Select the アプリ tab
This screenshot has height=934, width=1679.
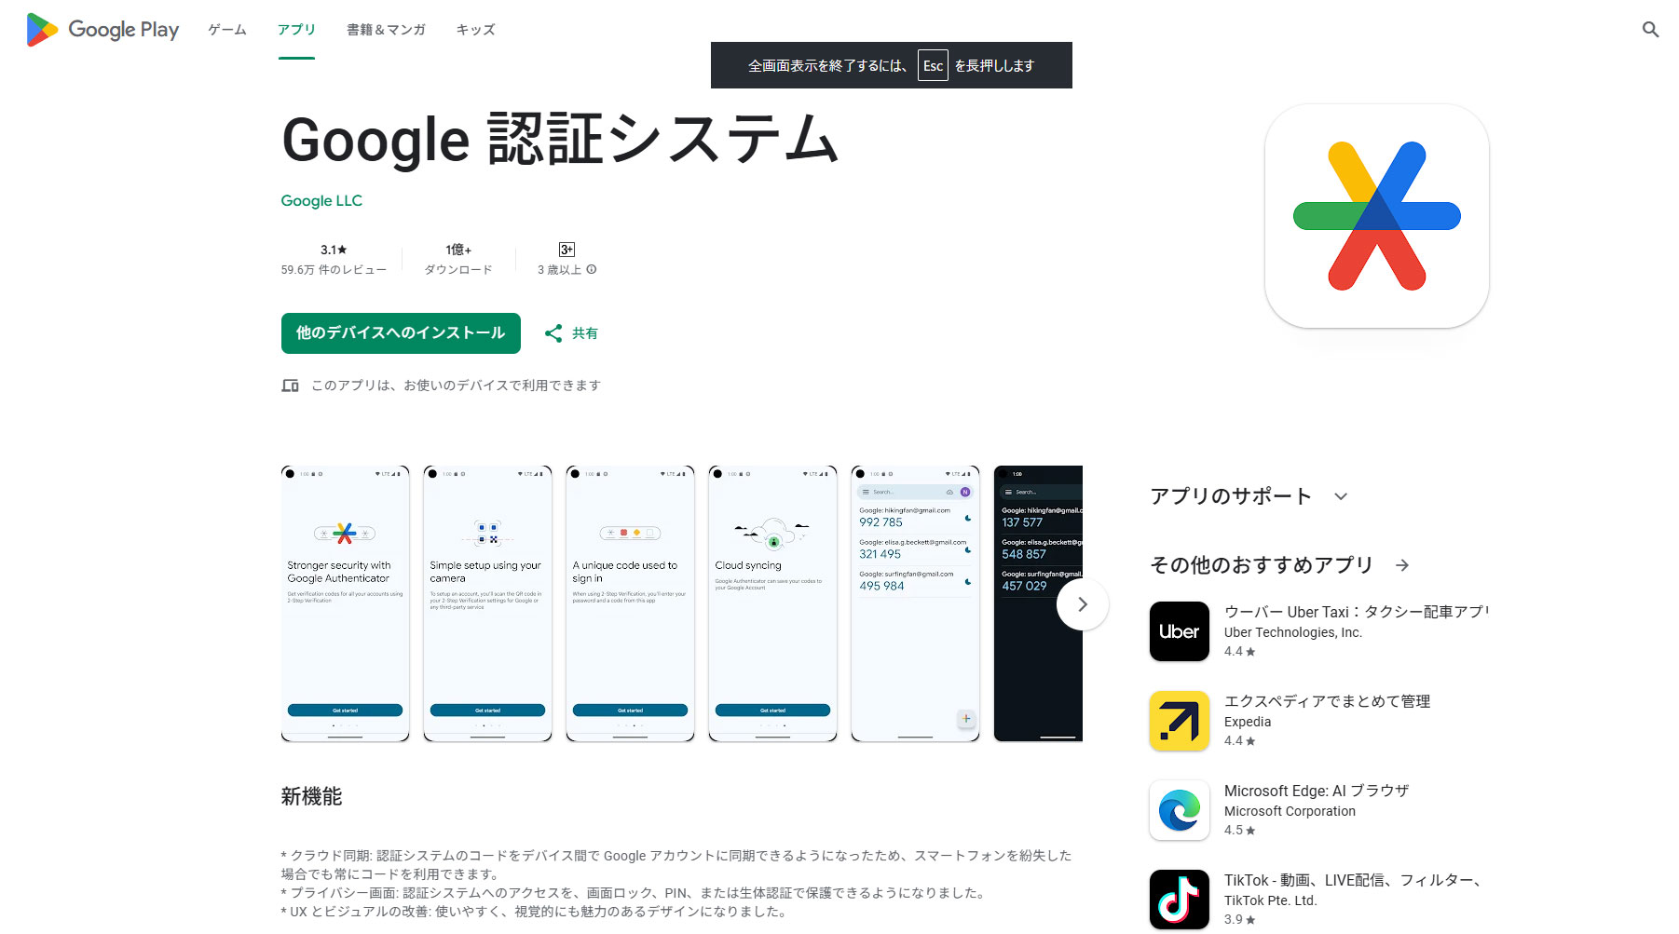pos(296,30)
